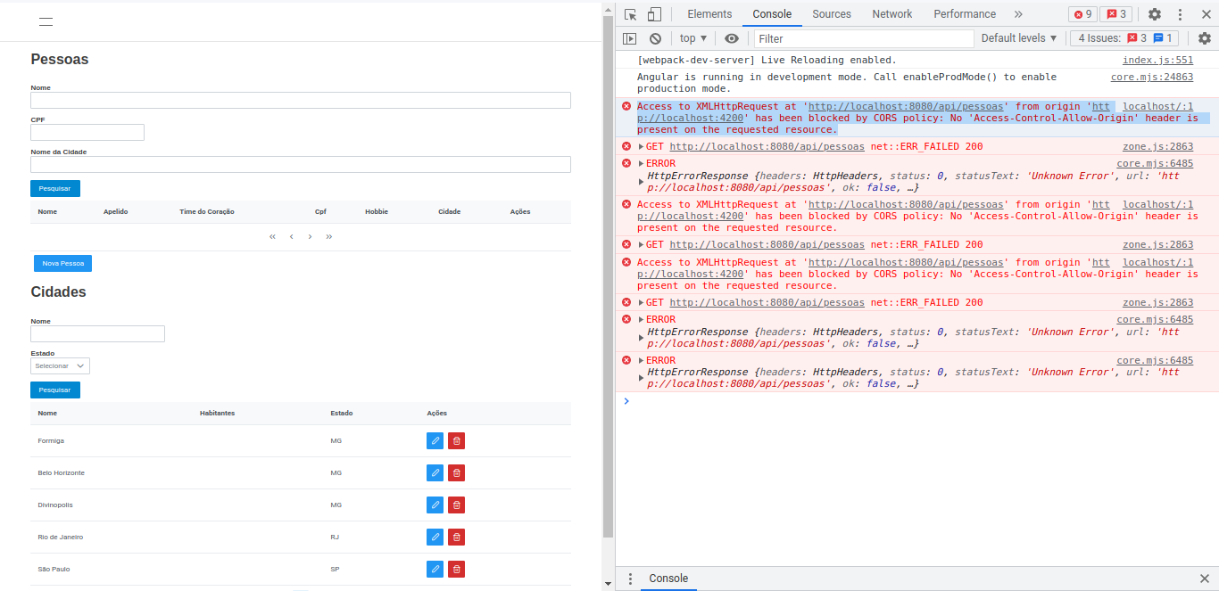Open DevTools three-dot customize menu
The height and width of the screenshot is (591, 1219).
1181,14
